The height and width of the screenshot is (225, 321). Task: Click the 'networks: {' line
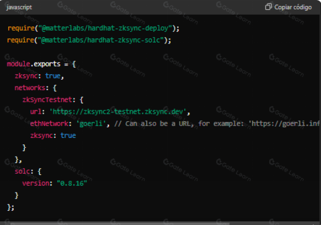pyautogui.click(x=35, y=88)
